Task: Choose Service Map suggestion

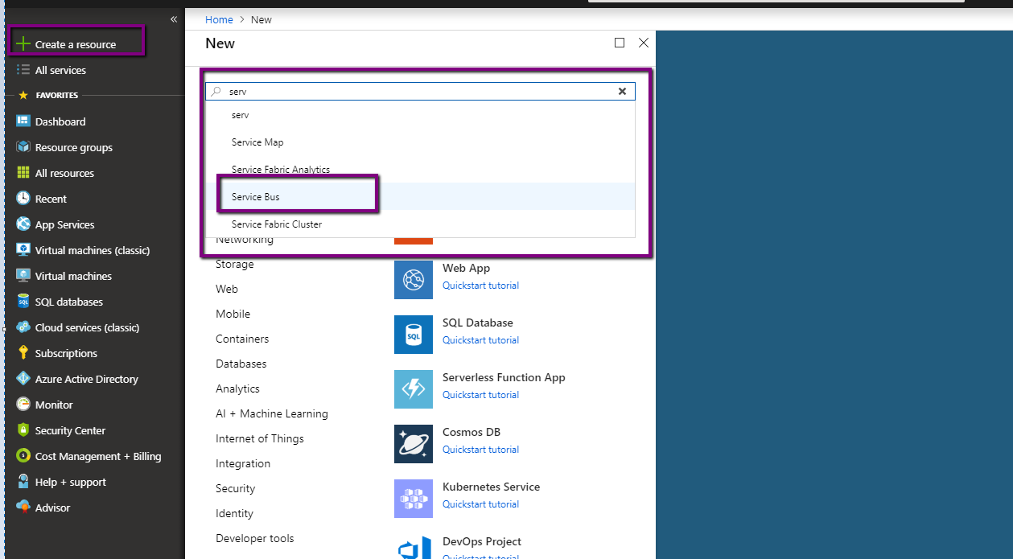Action: (257, 142)
